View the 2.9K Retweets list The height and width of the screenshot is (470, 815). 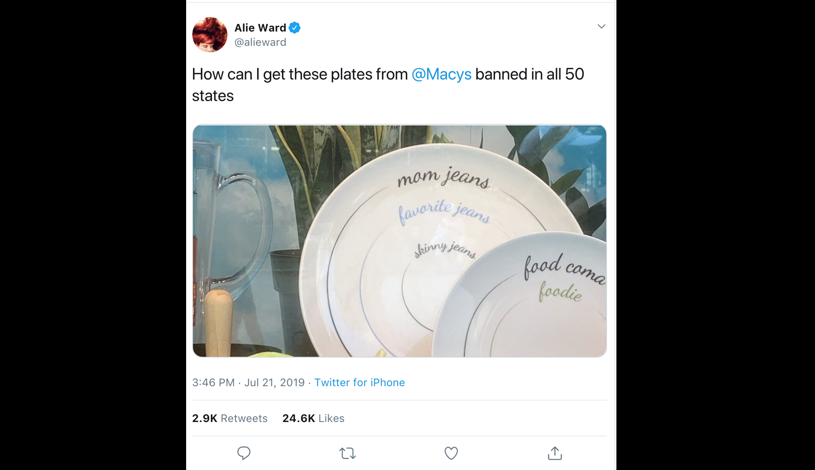(x=230, y=418)
